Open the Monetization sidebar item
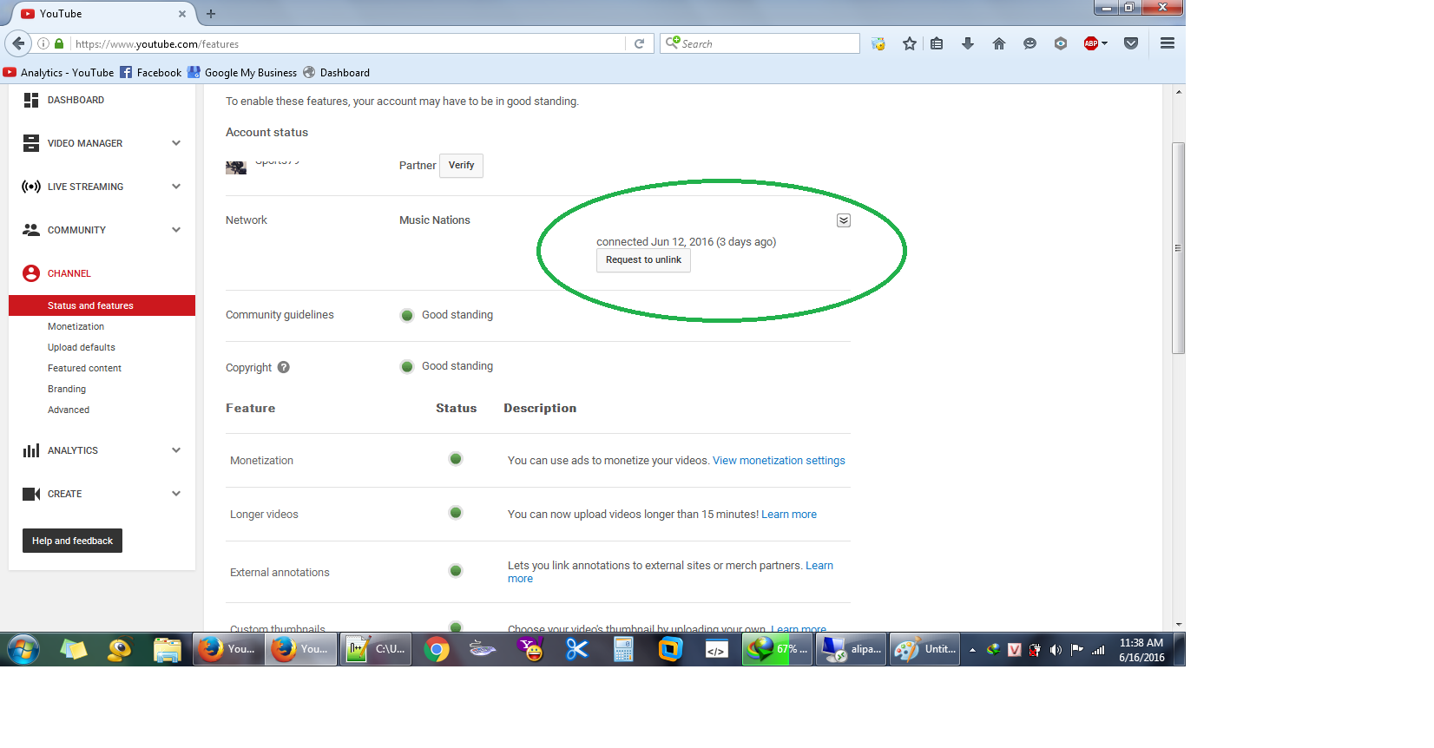1434x748 pixels. pos(76,326)
